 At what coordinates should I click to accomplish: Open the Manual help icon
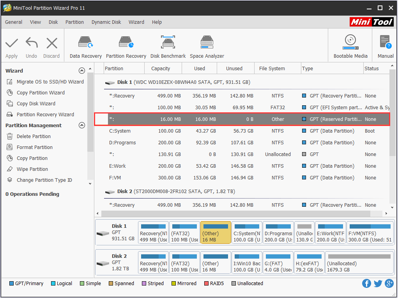[386, 42]
